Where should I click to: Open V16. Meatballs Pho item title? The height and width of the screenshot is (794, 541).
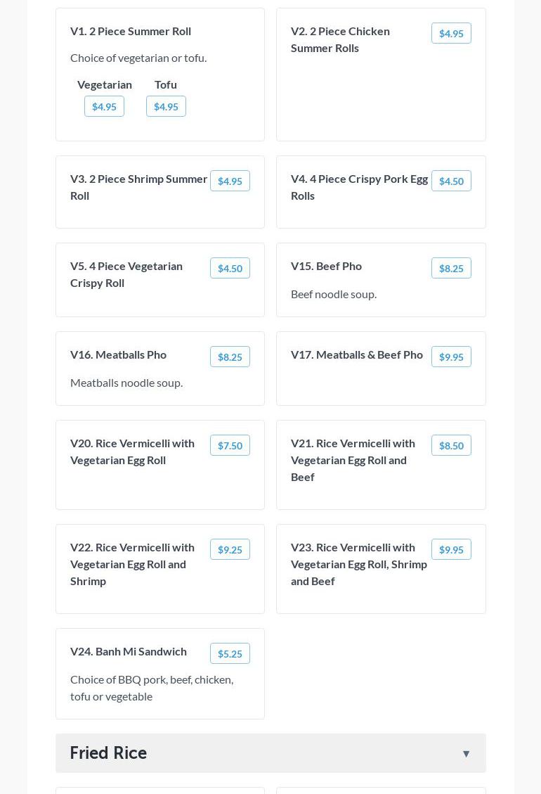[118, 354]
